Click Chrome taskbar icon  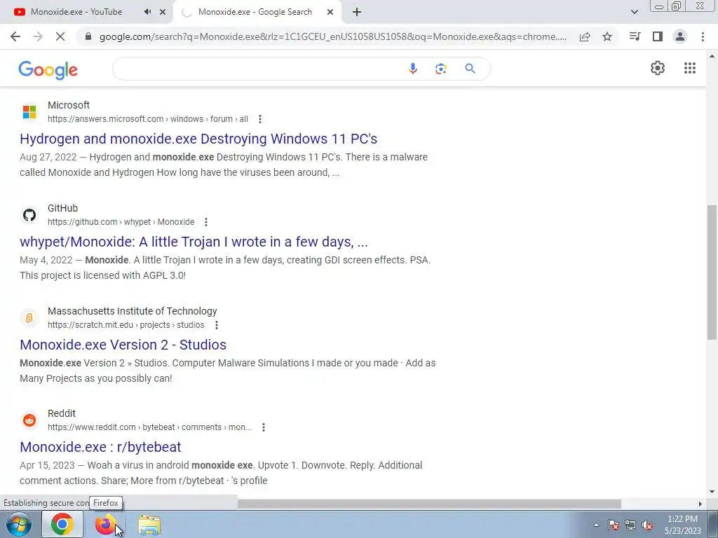[62, 524]
